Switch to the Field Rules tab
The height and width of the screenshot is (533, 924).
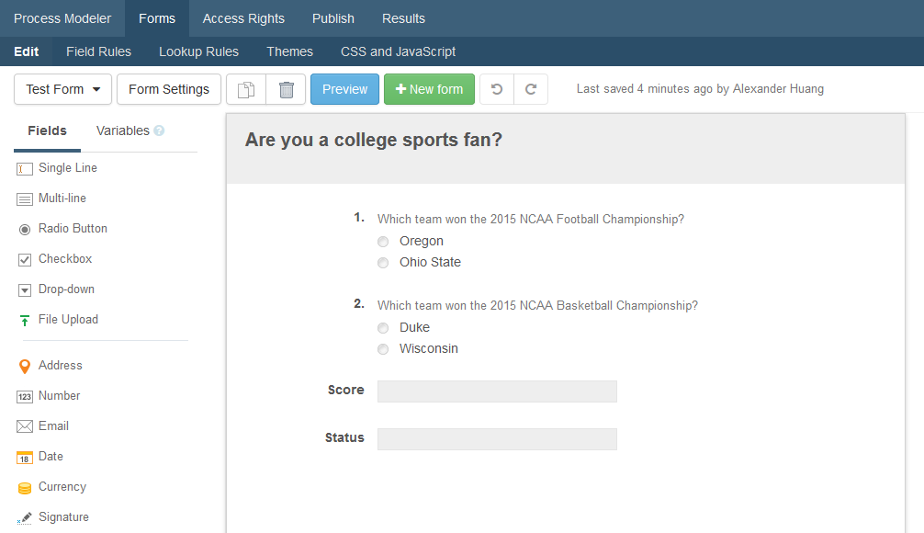[98, 51]
